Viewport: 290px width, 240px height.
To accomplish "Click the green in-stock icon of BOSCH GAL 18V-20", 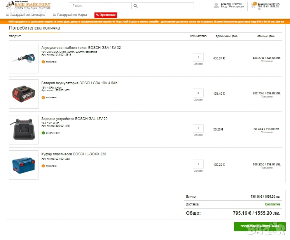I will coord(43,133).
